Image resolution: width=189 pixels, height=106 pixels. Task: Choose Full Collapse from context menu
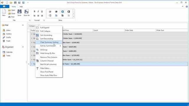click(x=49, y=31)
